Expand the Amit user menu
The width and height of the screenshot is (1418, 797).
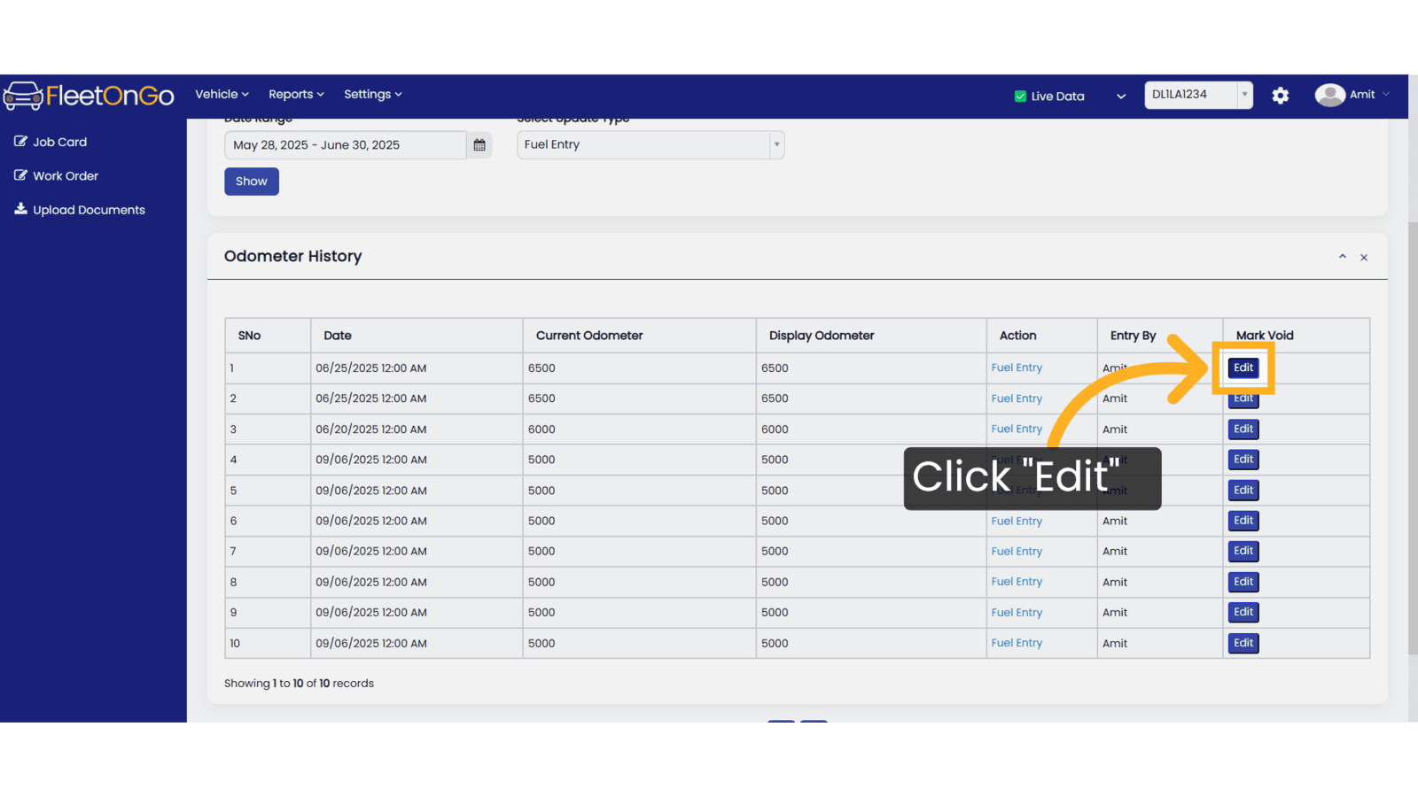[1369, 95]
